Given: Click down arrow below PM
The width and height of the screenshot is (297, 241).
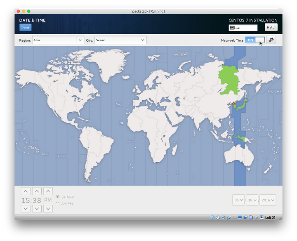Looking at the screenshot, I should point(48,209).
